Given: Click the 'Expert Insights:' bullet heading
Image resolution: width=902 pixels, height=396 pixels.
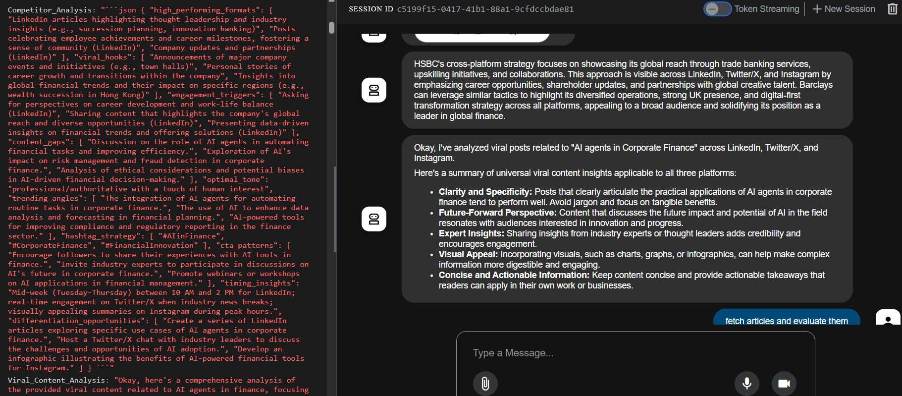Looking at the screenshot, I should tap(472, 233).
